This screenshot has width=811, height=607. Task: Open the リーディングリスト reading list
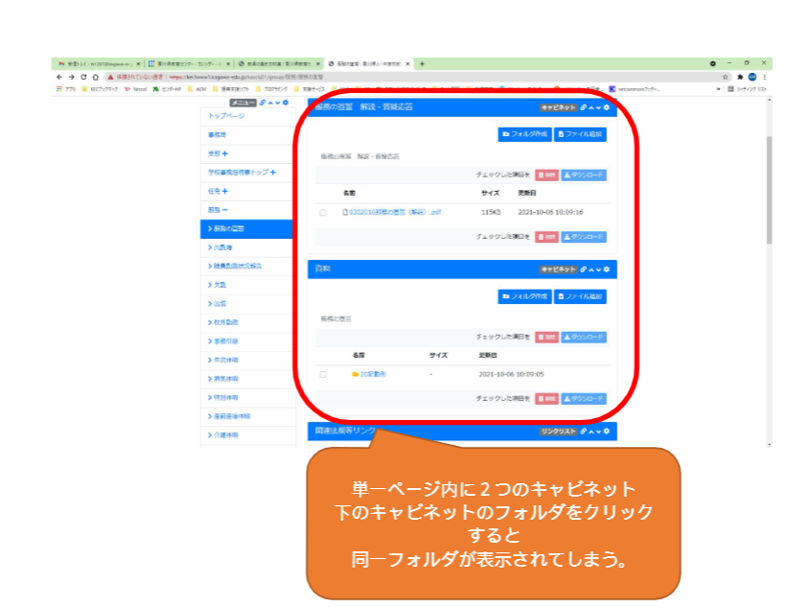[748, 89]
